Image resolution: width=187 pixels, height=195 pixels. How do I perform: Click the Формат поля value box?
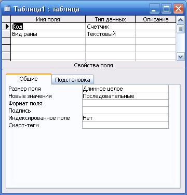click(x=125, y=103)
